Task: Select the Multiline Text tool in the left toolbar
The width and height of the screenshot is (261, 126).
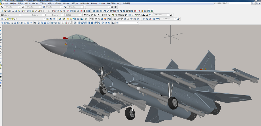Action: click(1, 86)
